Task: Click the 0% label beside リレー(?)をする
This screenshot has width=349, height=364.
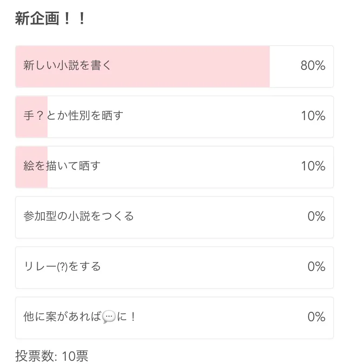Action: pos(316,267)
